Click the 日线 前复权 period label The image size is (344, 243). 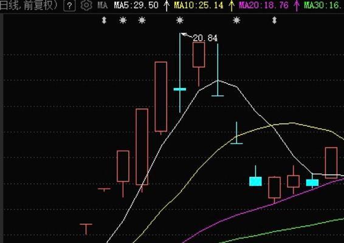point(28,5)
